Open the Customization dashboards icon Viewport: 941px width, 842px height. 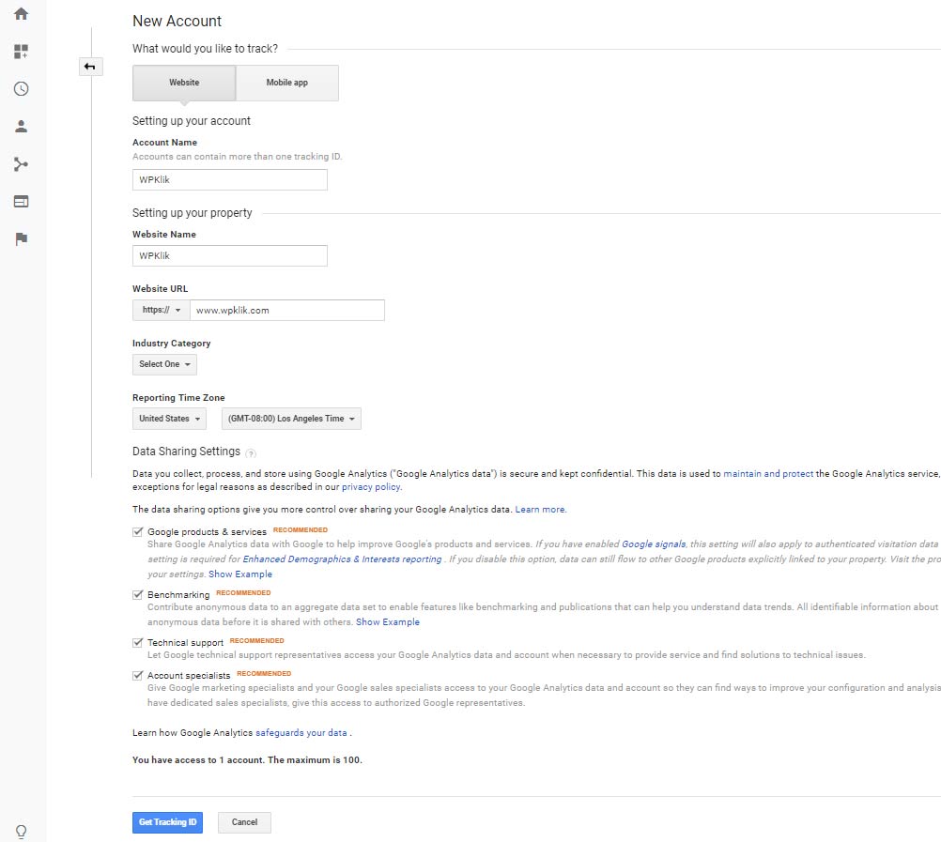click(x=21, y=52)
